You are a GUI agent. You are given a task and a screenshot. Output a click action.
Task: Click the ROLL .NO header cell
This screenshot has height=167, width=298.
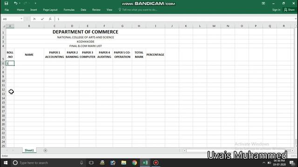point(10,55)
